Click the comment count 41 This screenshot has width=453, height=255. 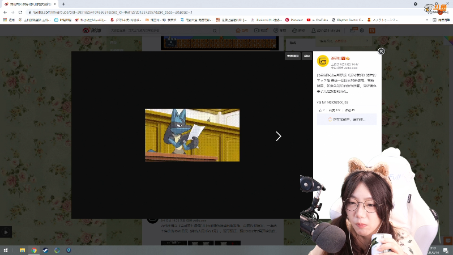pos(350,110)
